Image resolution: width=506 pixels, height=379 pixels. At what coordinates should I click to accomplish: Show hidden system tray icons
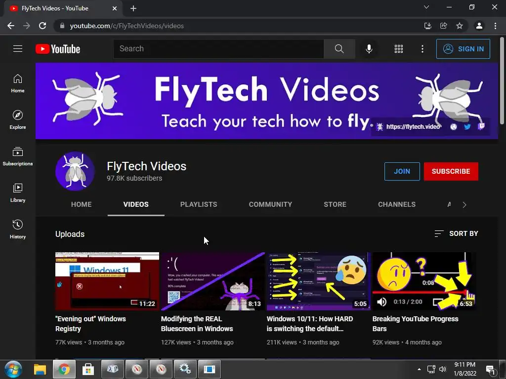pyautogui.click(x=419, y=369)
